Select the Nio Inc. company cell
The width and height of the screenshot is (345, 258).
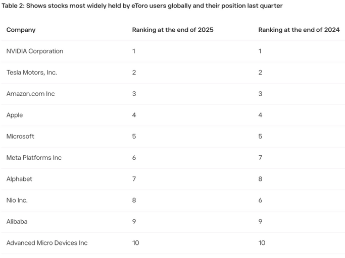(17, 201)
